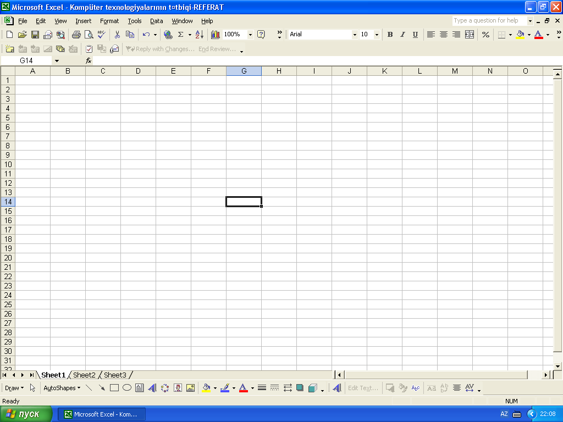
Task: Save the workbook using the floppy disk icon
Action: (35, 35)
